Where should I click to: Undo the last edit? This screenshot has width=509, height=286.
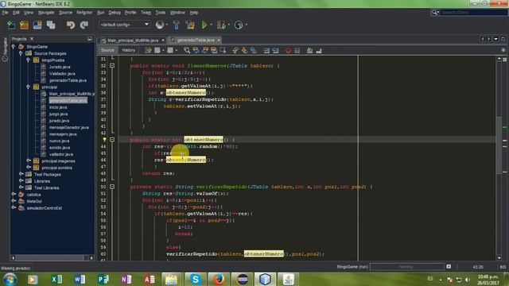71,25
